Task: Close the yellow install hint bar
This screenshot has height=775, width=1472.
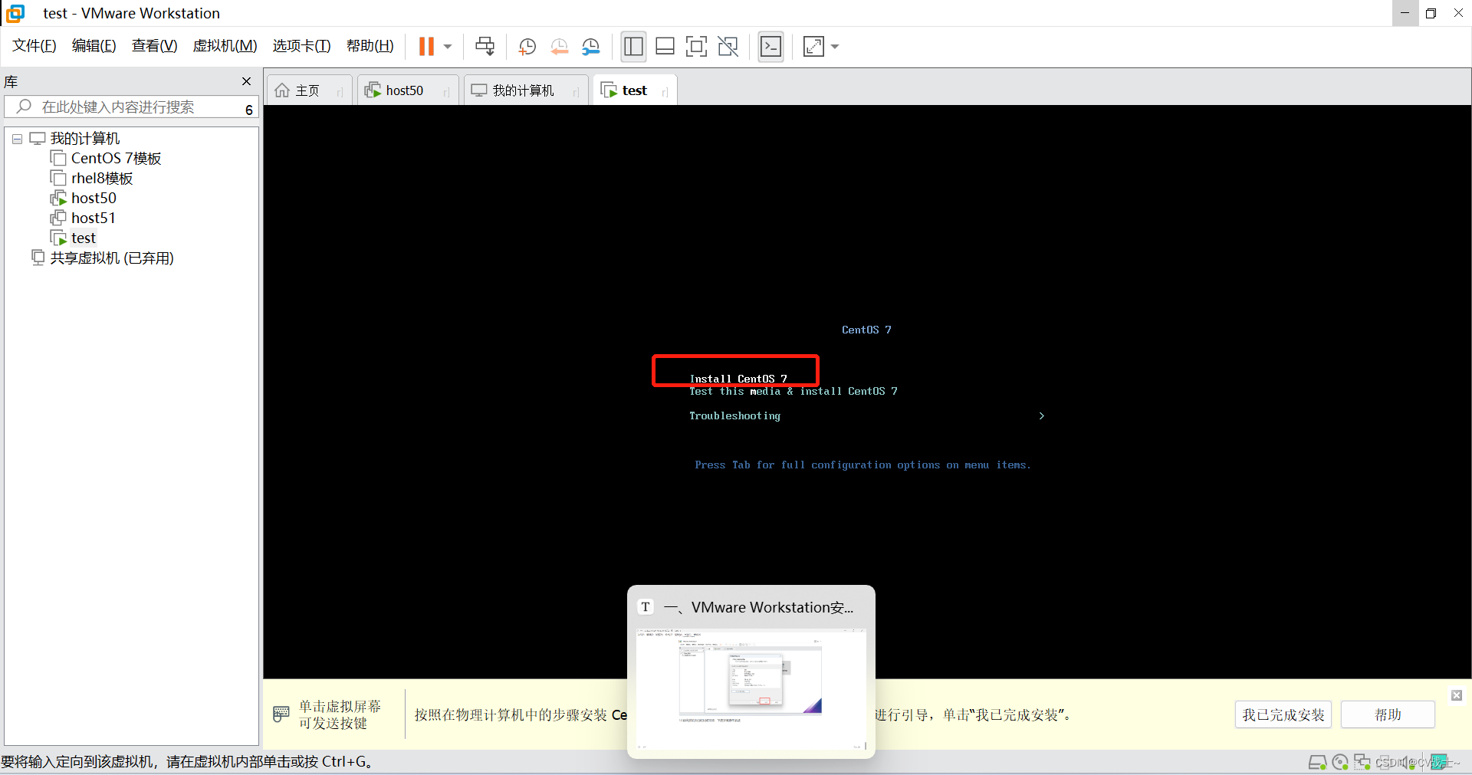Action: 1457,695
